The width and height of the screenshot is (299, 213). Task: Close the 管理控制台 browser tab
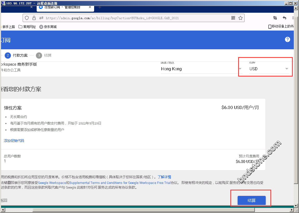90,7
